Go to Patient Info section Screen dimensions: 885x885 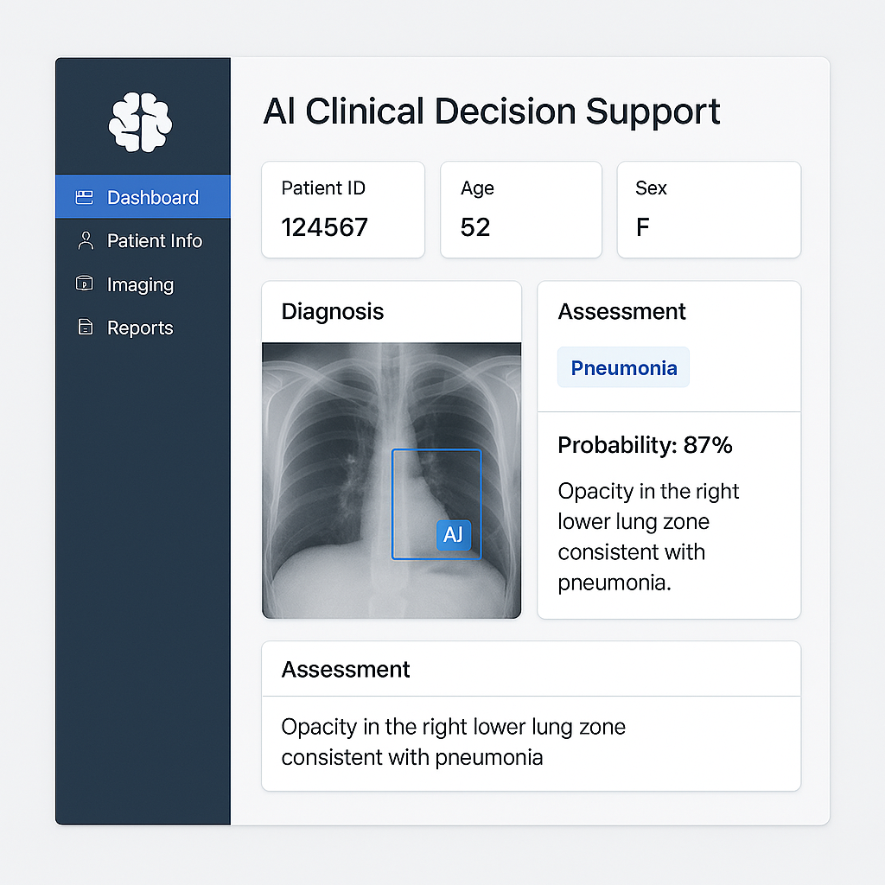(x=143, y=240)
